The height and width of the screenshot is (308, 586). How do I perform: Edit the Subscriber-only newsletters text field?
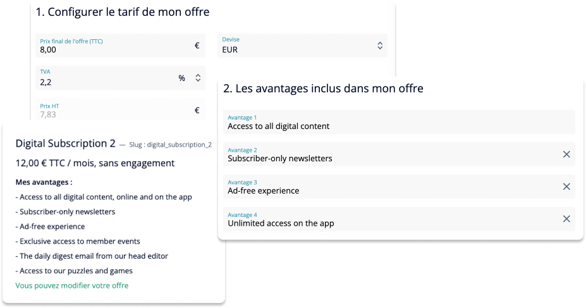point(399,154)
